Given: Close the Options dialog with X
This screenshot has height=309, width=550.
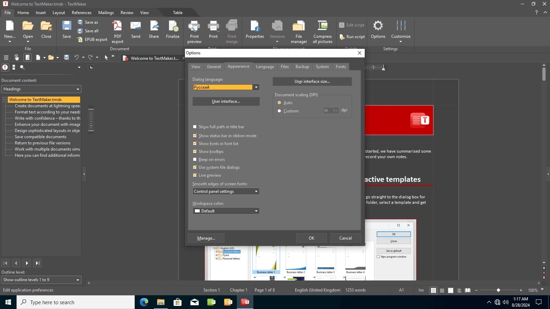Looking at the screenshot, I should [x=360, y=53].
